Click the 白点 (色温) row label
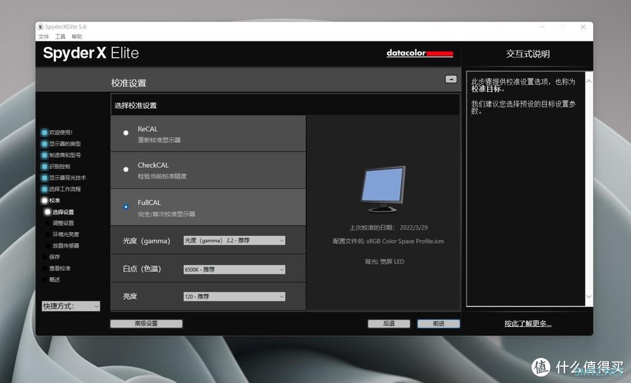The height and width of the screenshot is (383, 631). click(142, 269)
